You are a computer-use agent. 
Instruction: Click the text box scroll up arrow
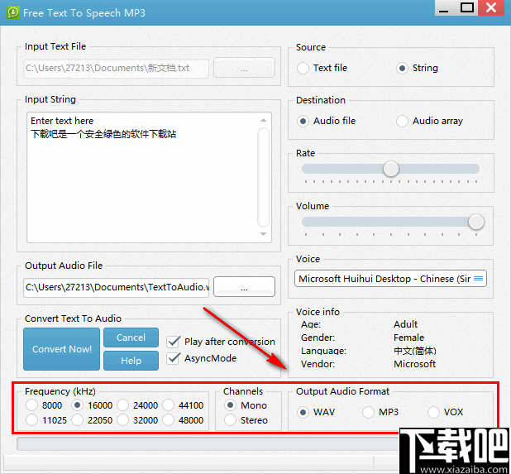pos(263,120)
